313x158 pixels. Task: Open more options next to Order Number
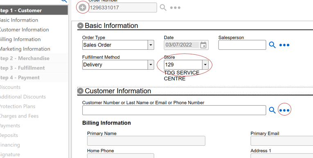coord(175,8)
